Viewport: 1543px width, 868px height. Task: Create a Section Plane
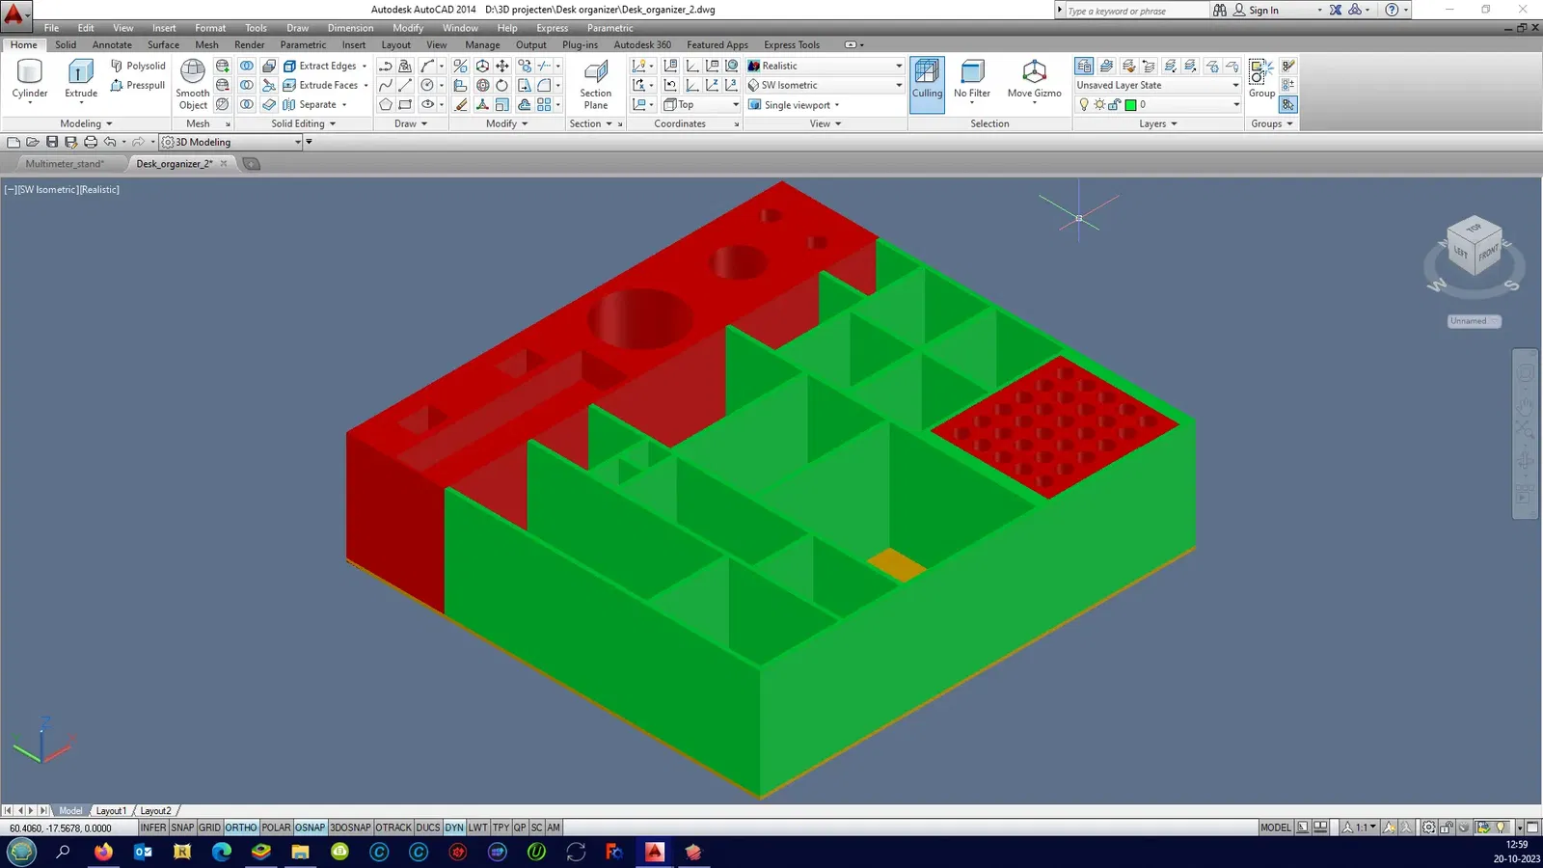point(596,84)
